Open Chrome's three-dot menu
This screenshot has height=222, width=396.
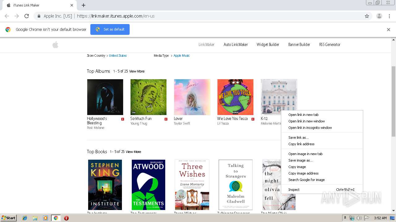click(389, 16)
